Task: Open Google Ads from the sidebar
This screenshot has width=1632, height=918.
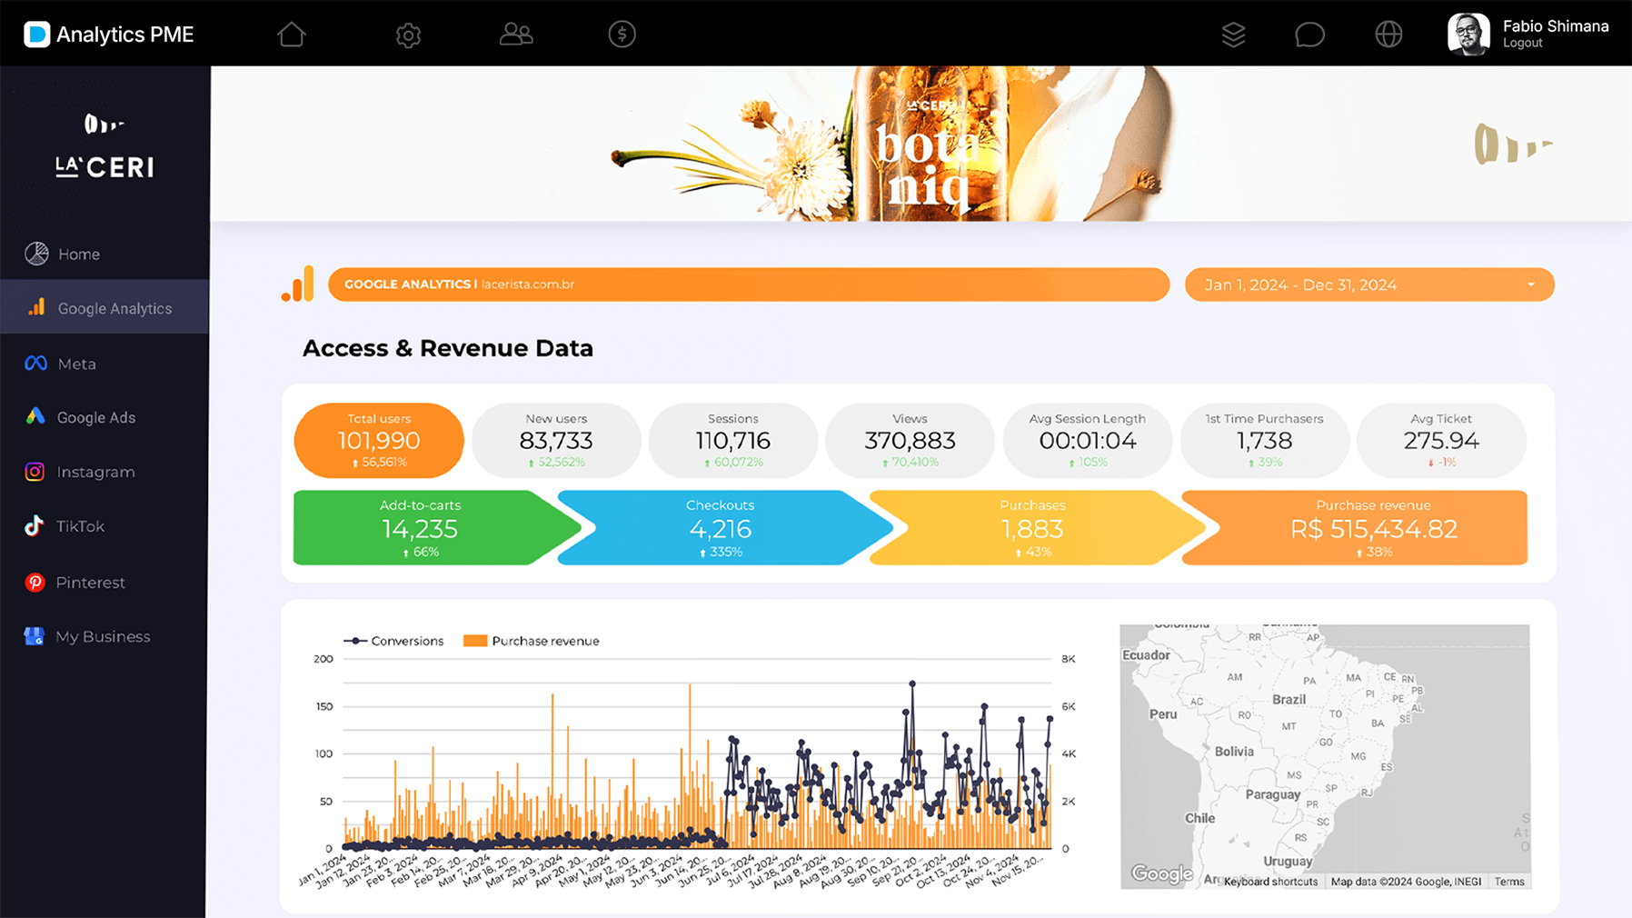Action: pyautogui.click(x=95, y=417)
